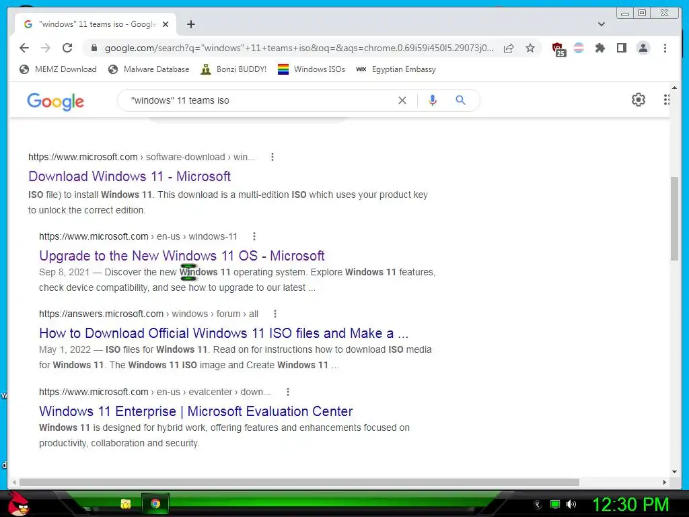Open a new browser tab
The height and width of the screenshot is (517, 689).
(x=190, y=24)
